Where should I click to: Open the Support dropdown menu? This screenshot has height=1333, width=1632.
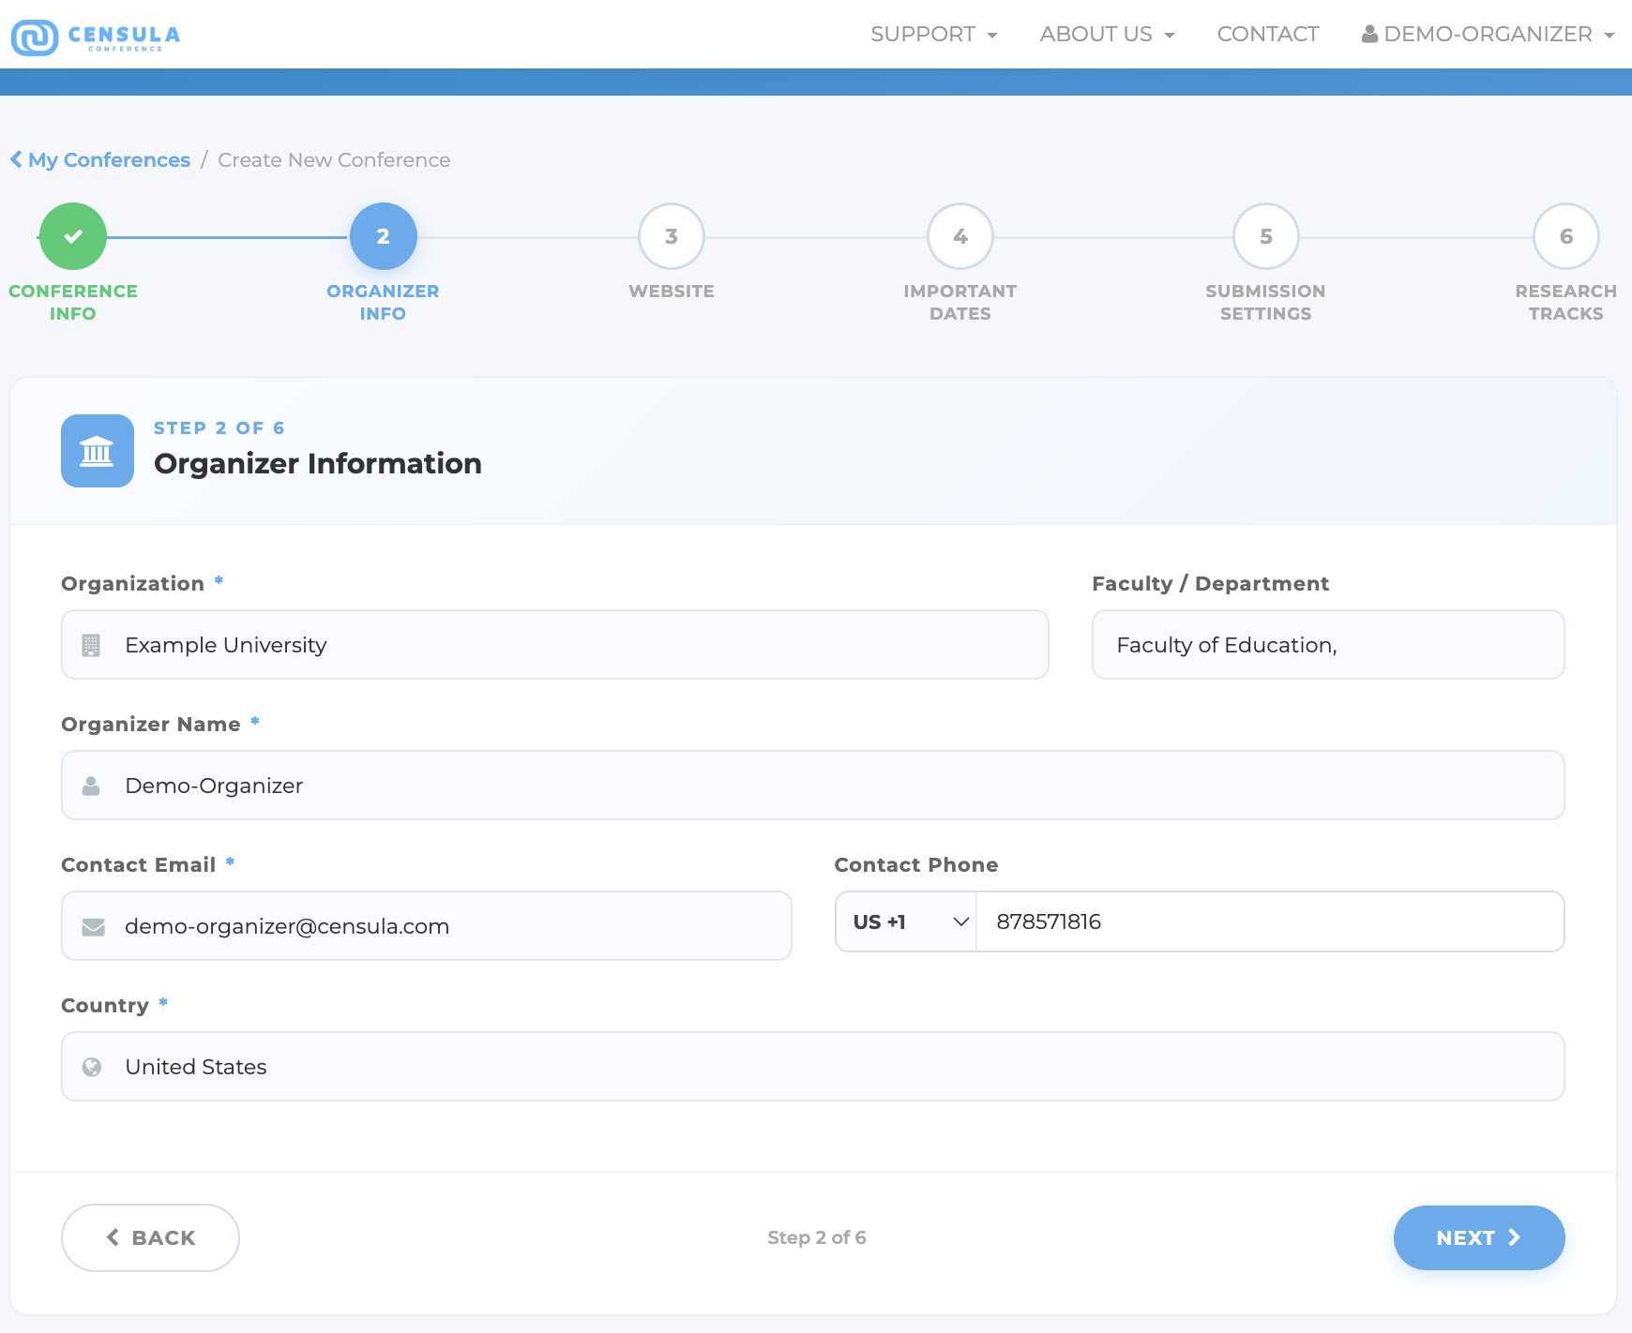coord(933,34)
